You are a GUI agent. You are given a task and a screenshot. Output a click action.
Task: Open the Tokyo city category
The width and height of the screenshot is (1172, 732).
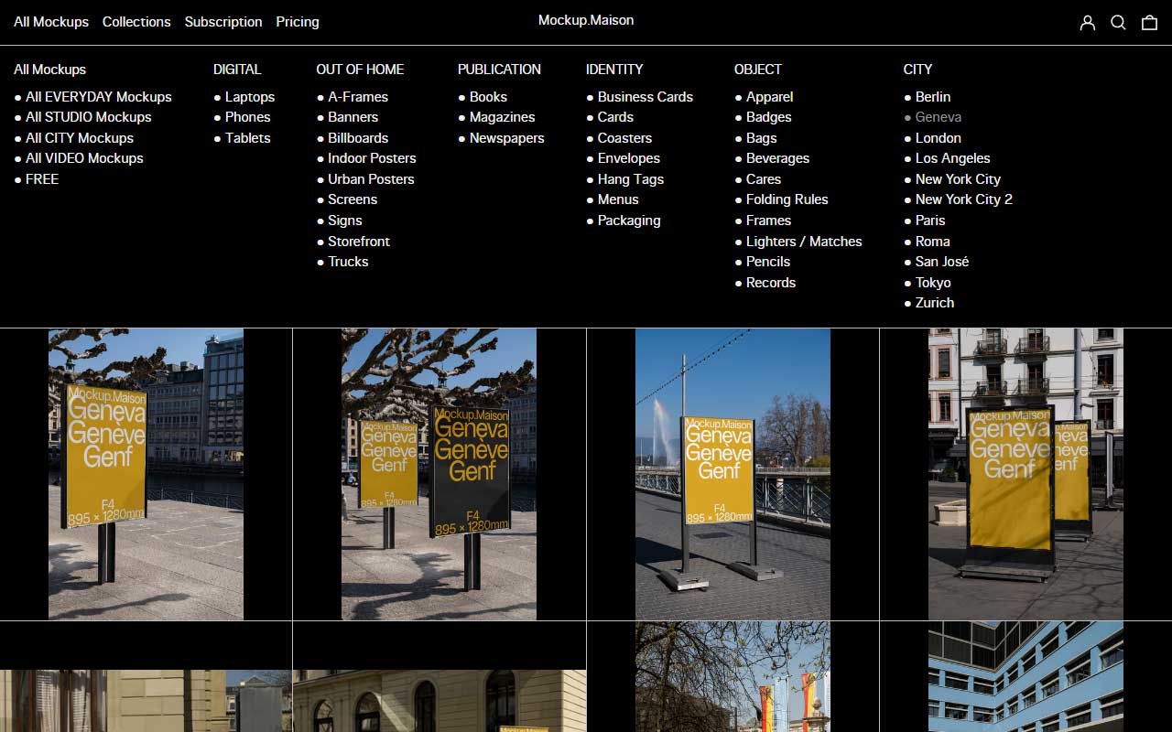[x=933, y=282]
